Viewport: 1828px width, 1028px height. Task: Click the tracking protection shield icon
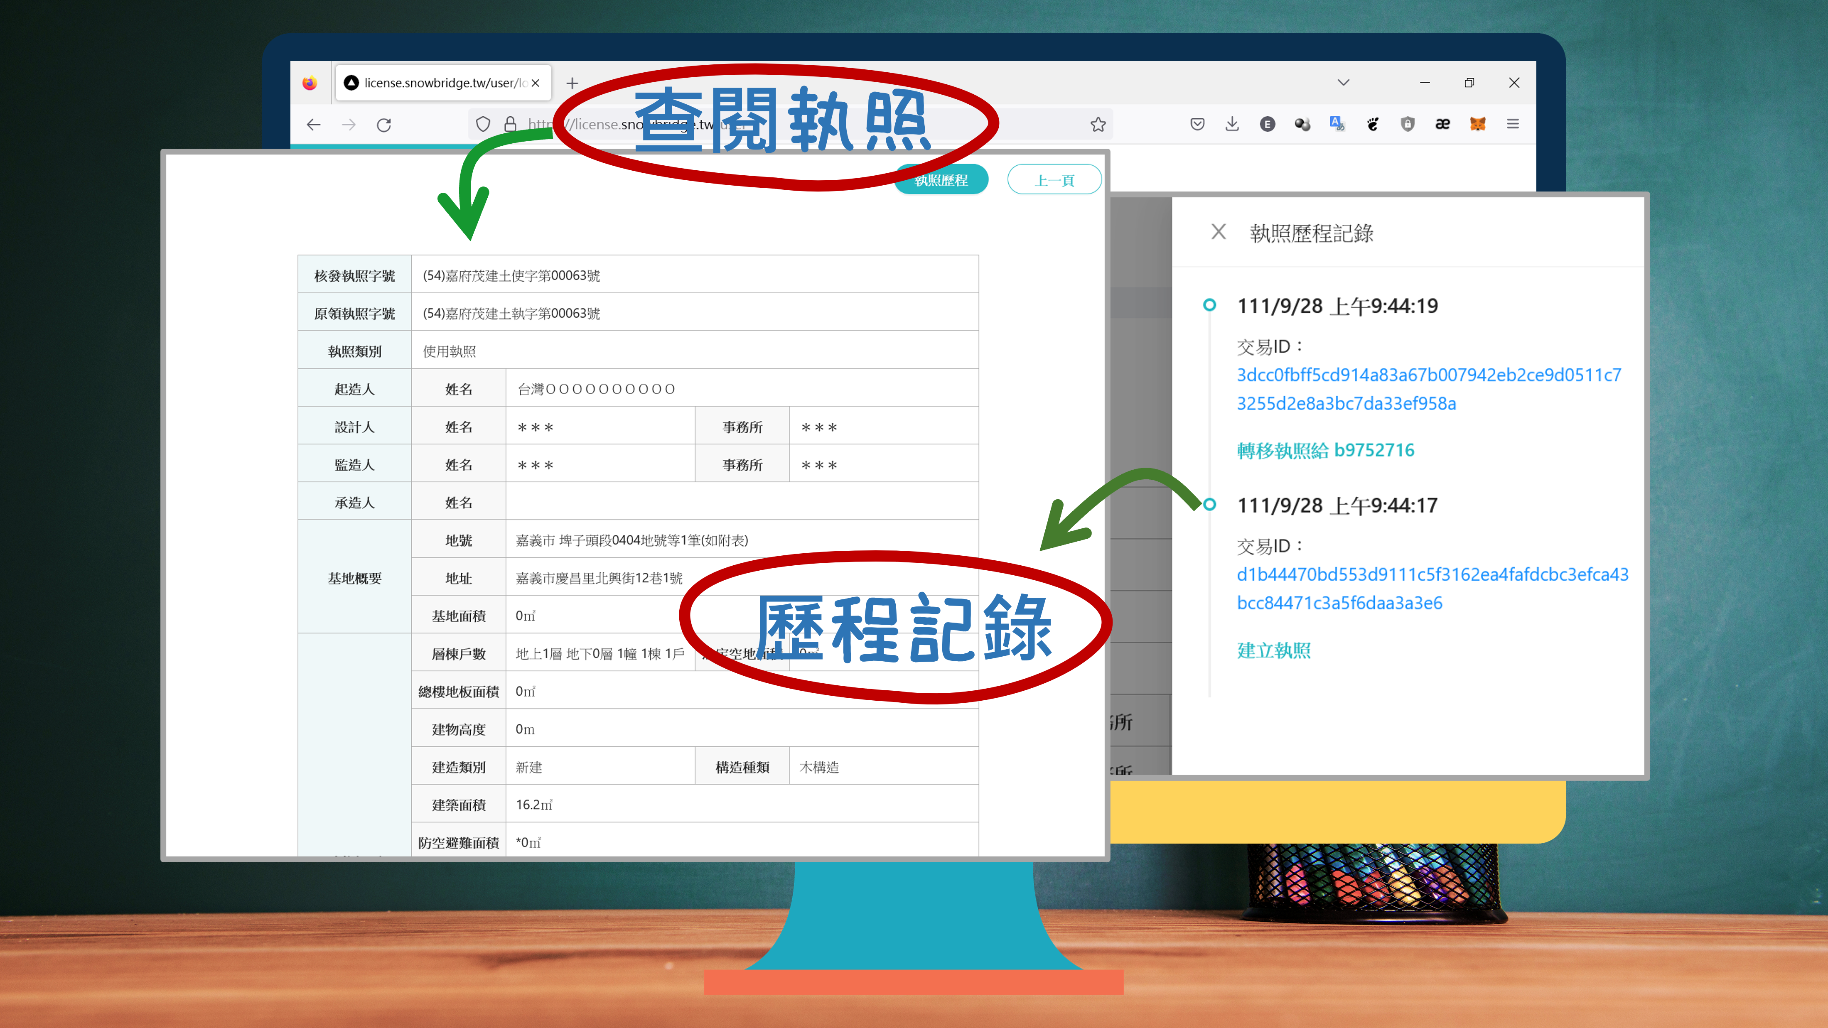[x=483, y=125]
